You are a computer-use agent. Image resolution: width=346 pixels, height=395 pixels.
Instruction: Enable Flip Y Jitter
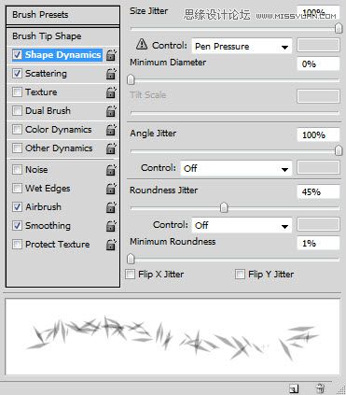(240, 275)
